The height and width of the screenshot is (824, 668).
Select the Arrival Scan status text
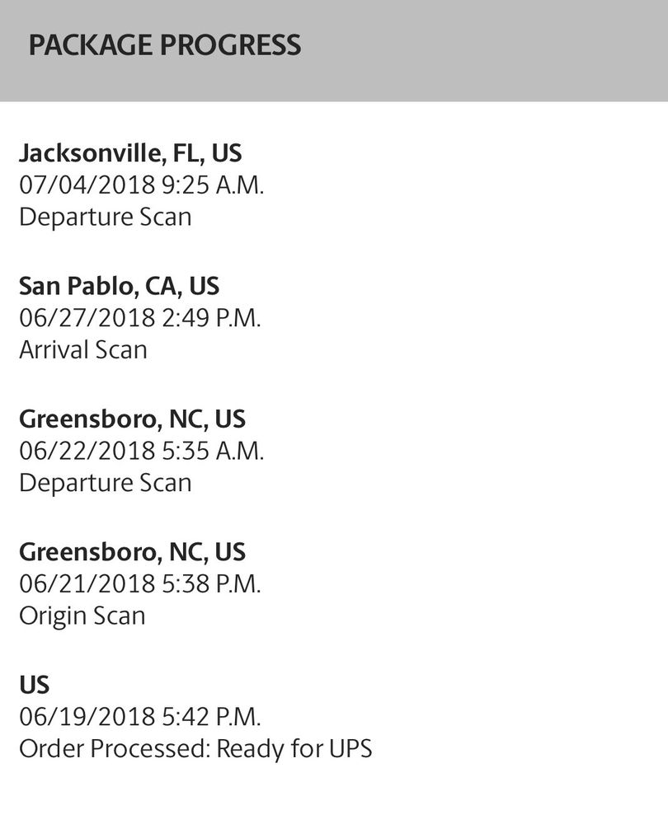click(x=83, y=349)
